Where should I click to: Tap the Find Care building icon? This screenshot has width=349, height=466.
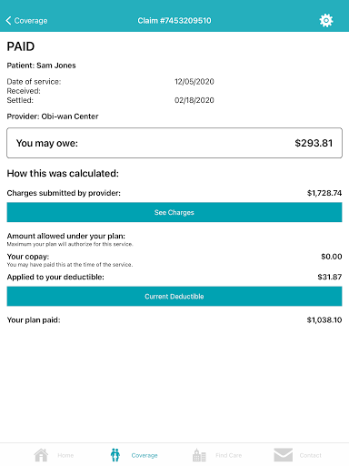(199, 455)
